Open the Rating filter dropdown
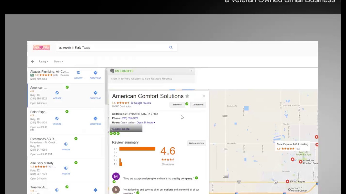Viewport: 346px width, 194px height. [43, 61]
